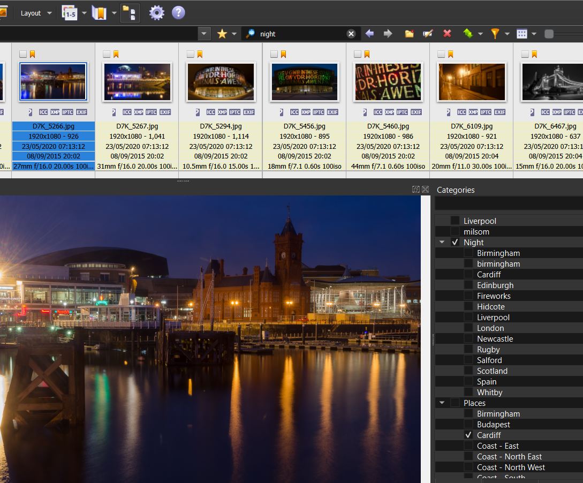Go back with the left arrow

tap(369, 34)
